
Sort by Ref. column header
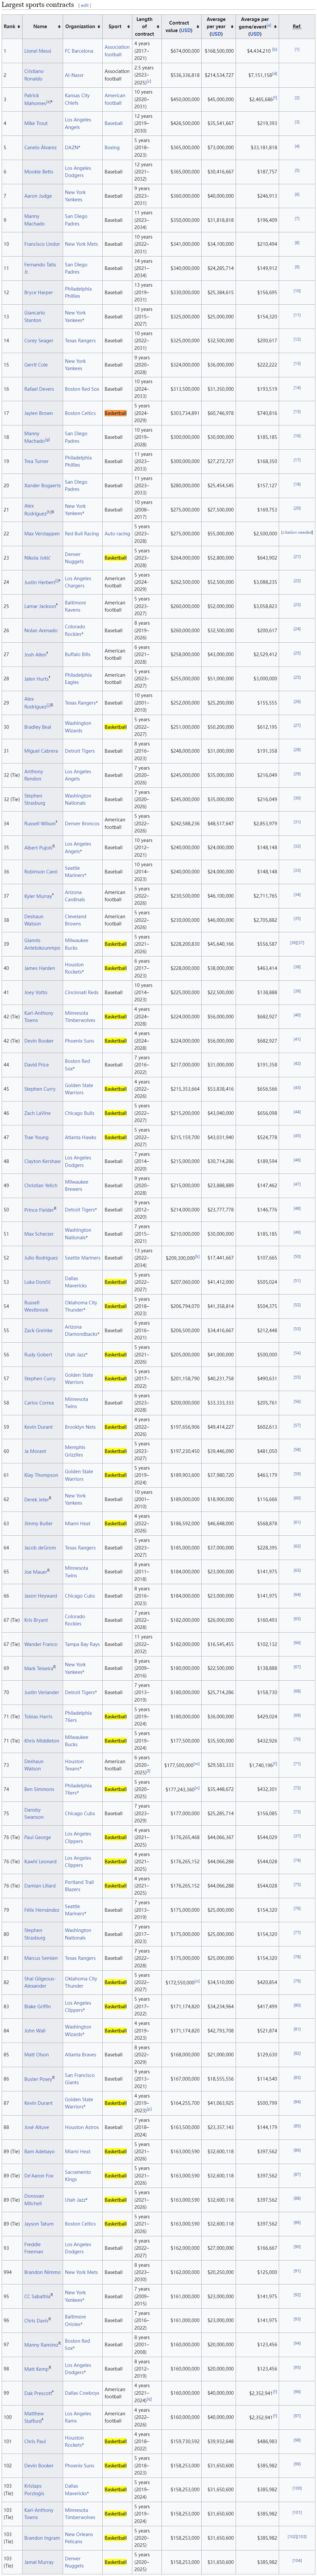(297, 27)
